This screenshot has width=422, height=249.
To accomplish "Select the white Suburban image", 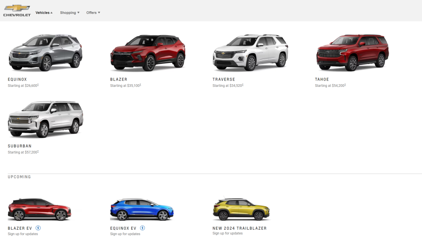I will click(x=46, y=119).
